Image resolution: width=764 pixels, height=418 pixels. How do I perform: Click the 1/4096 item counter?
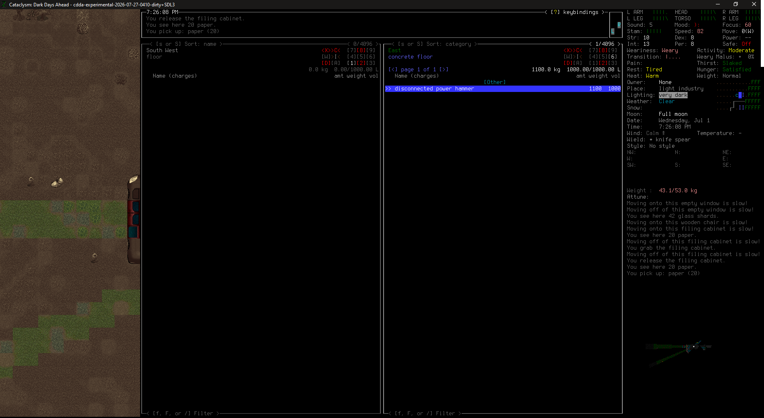604,44
